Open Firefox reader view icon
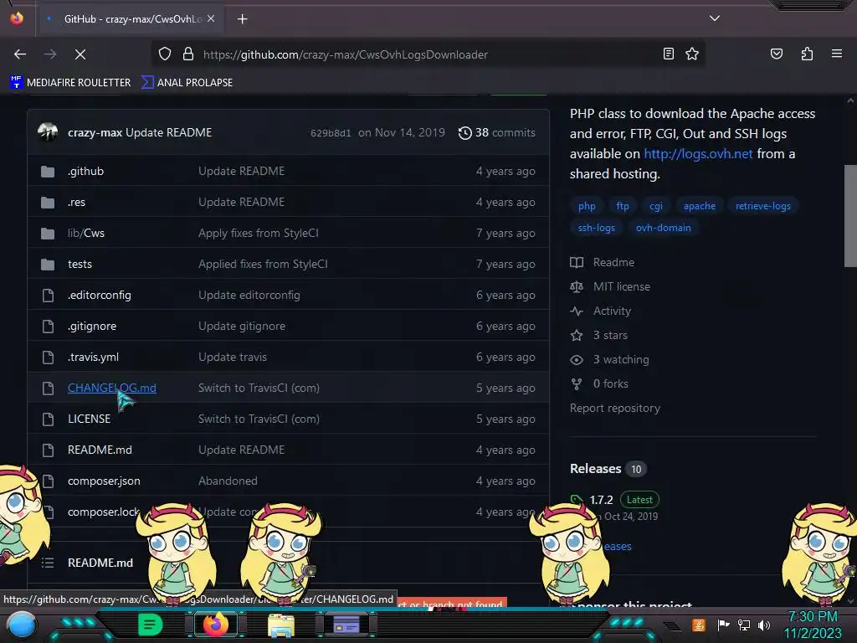This screenshot has width=857, height=643. 668,54
